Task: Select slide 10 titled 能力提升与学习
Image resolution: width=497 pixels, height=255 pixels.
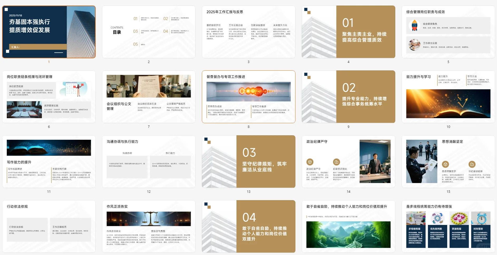Action: 448,97
